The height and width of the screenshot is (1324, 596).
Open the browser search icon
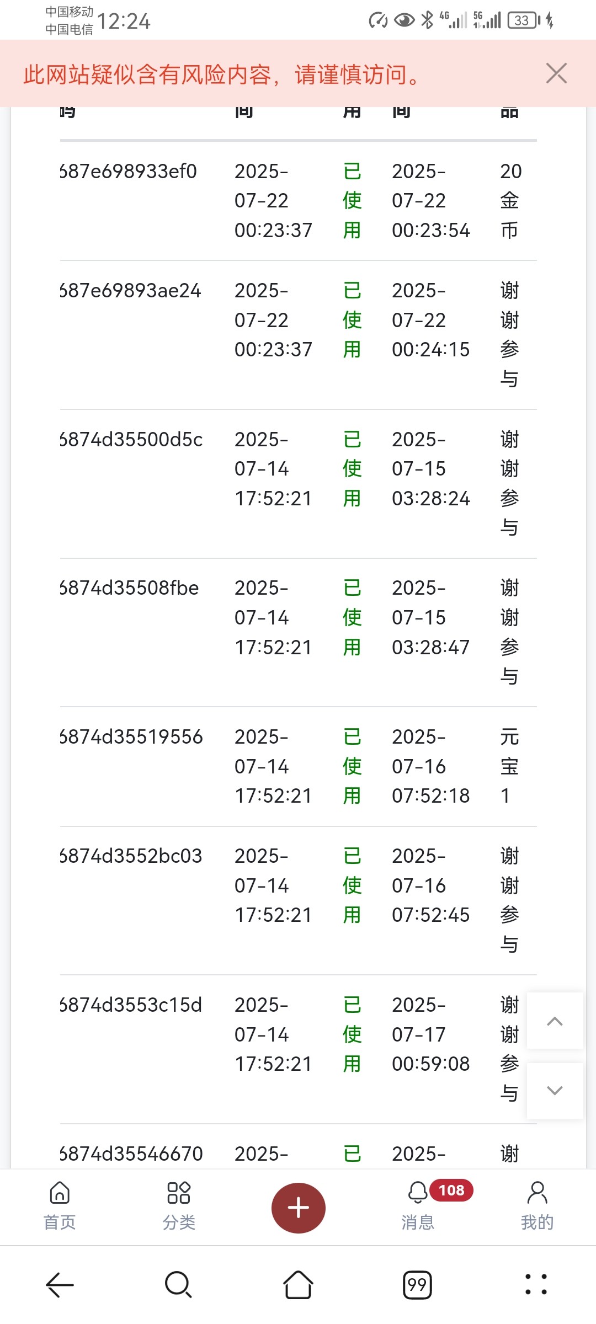coord(178,1285)
